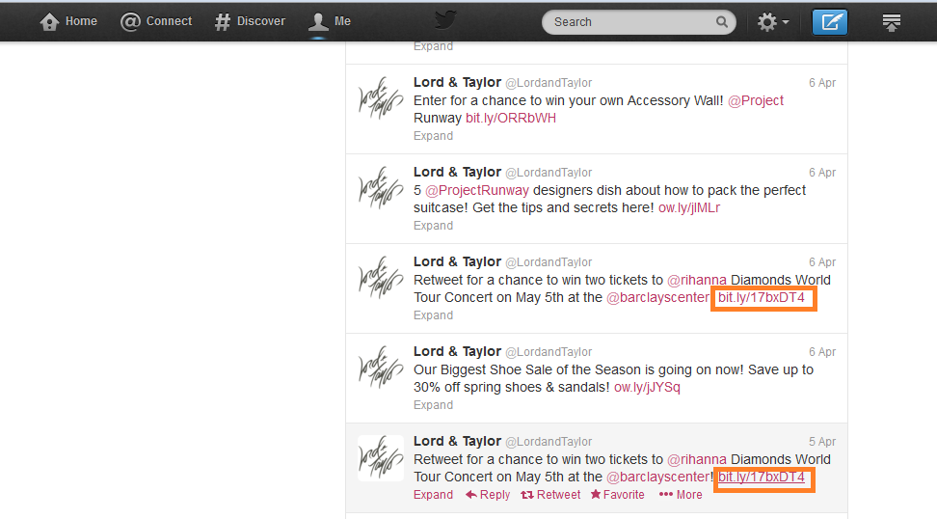Click Lord & Taylor avatar on shoe sale tweet
Viewport: 937px width, 519px height.
[x=380, y=369]
